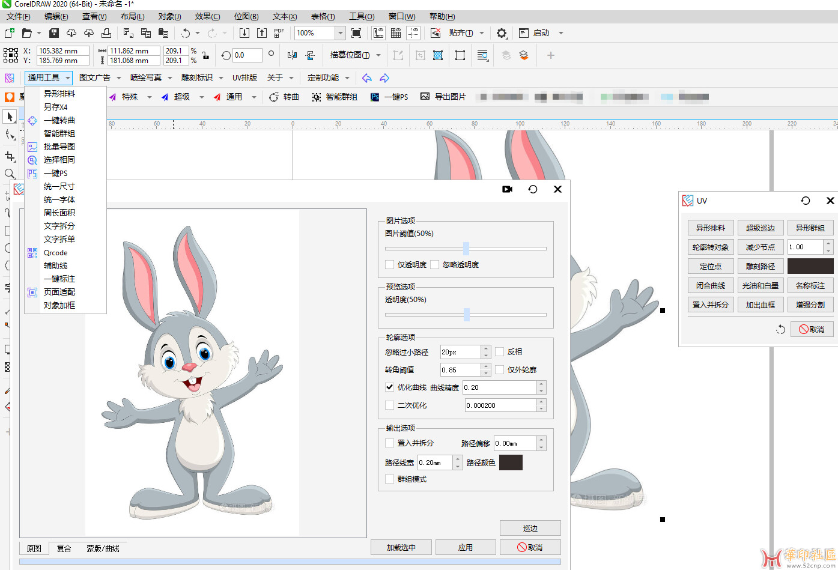The image size is (838, 570).
Task: Click the video camera icon in trace dialog
Action: click(x=508, y=189)
